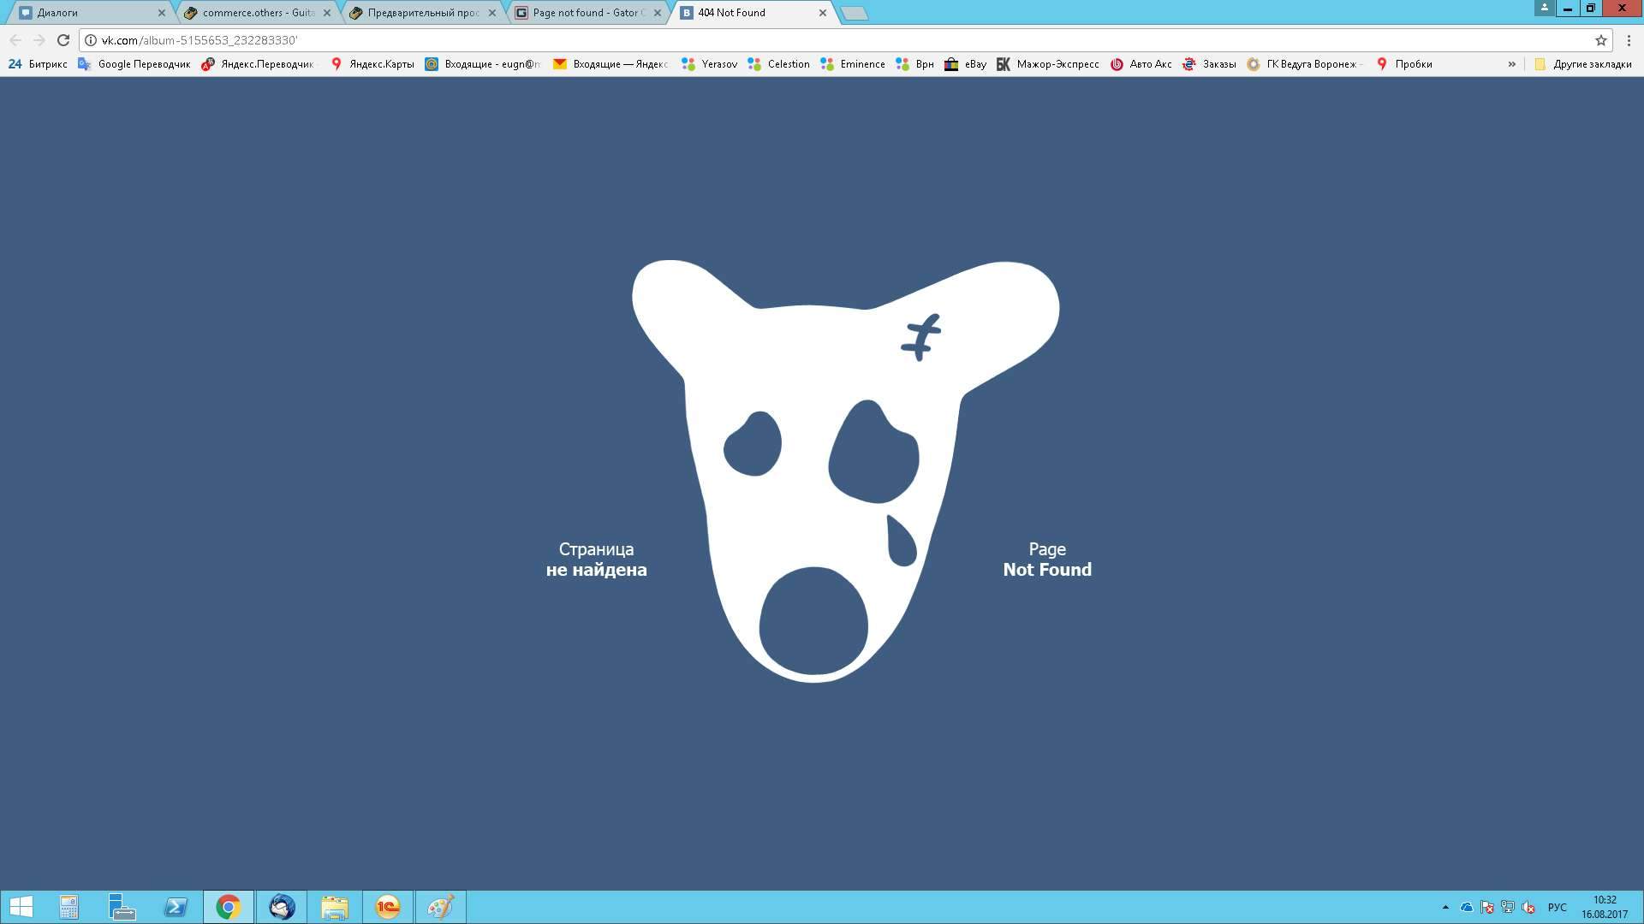The width and height of the screenshot is (1644, 924).
Task: Reload the current page
Action: 63,40
